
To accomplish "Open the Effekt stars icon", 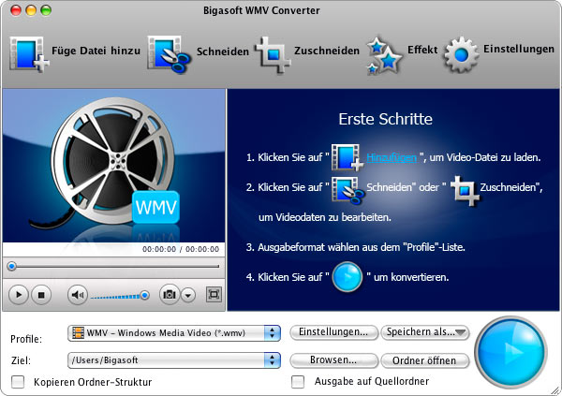I will coord(384,55).
